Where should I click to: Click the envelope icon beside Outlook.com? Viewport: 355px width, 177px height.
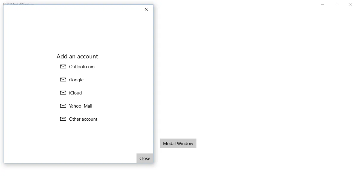pos(63,66)
